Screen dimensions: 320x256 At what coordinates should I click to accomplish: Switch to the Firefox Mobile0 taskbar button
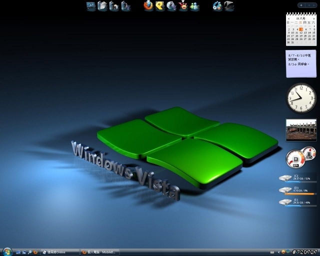pos(100,252)
